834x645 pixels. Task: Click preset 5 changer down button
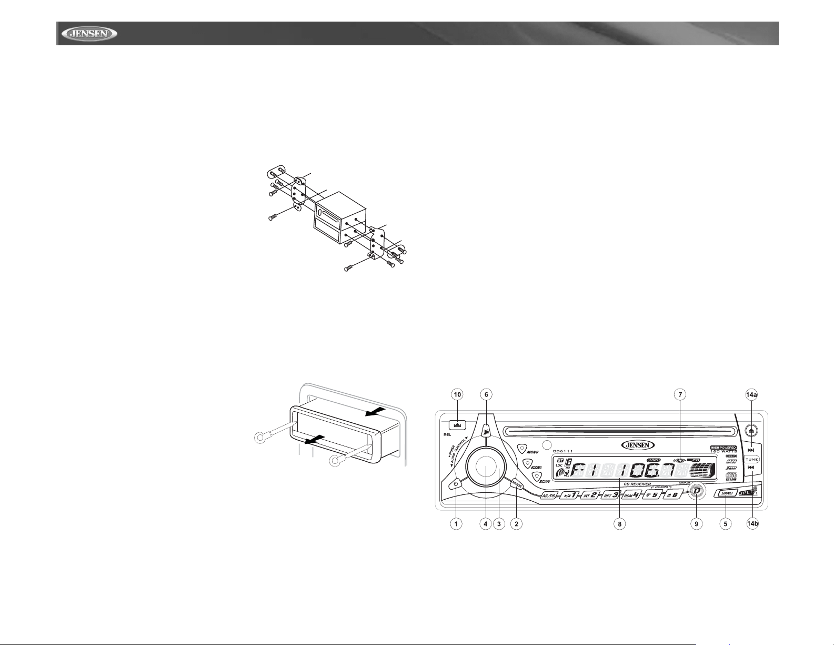[x=653, y=495]
